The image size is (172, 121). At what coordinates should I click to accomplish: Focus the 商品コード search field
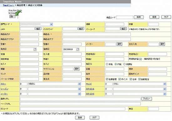[124, 17]
